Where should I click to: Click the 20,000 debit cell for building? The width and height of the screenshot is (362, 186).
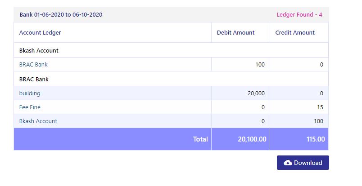[256, 93]
